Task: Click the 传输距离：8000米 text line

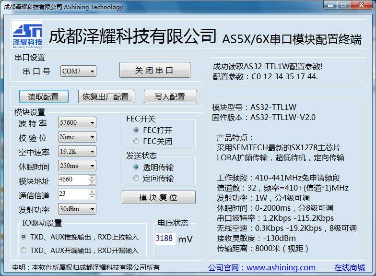Action: pyautogui.click(x=262, y=249)
